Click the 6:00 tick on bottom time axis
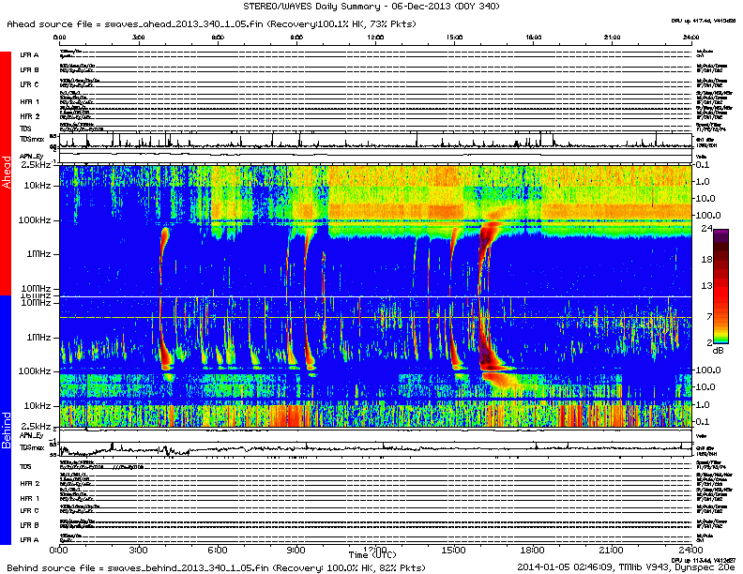 tap(218, 549)
